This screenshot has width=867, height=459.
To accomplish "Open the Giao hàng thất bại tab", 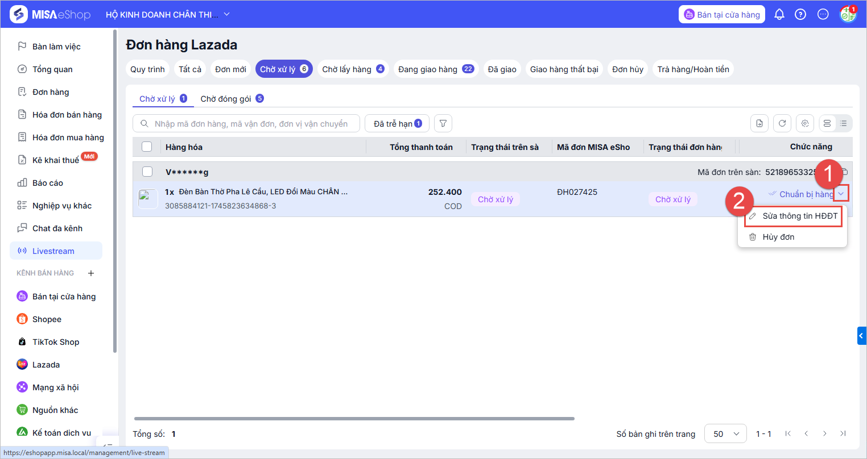I will pos(564,69).
